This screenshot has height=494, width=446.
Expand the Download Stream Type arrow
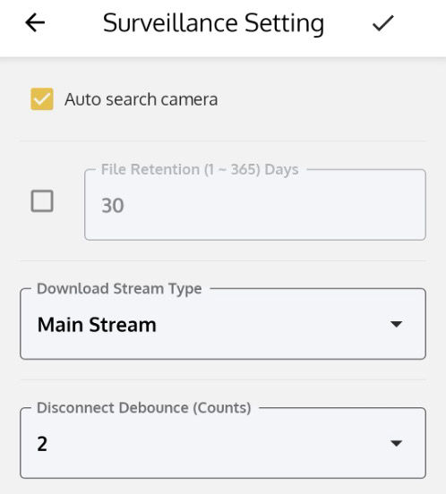tap(396, 324)
